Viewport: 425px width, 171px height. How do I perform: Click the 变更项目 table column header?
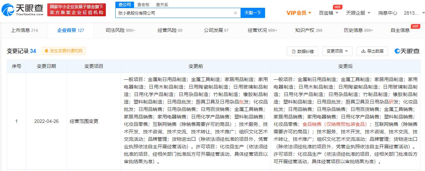(94, 66)
